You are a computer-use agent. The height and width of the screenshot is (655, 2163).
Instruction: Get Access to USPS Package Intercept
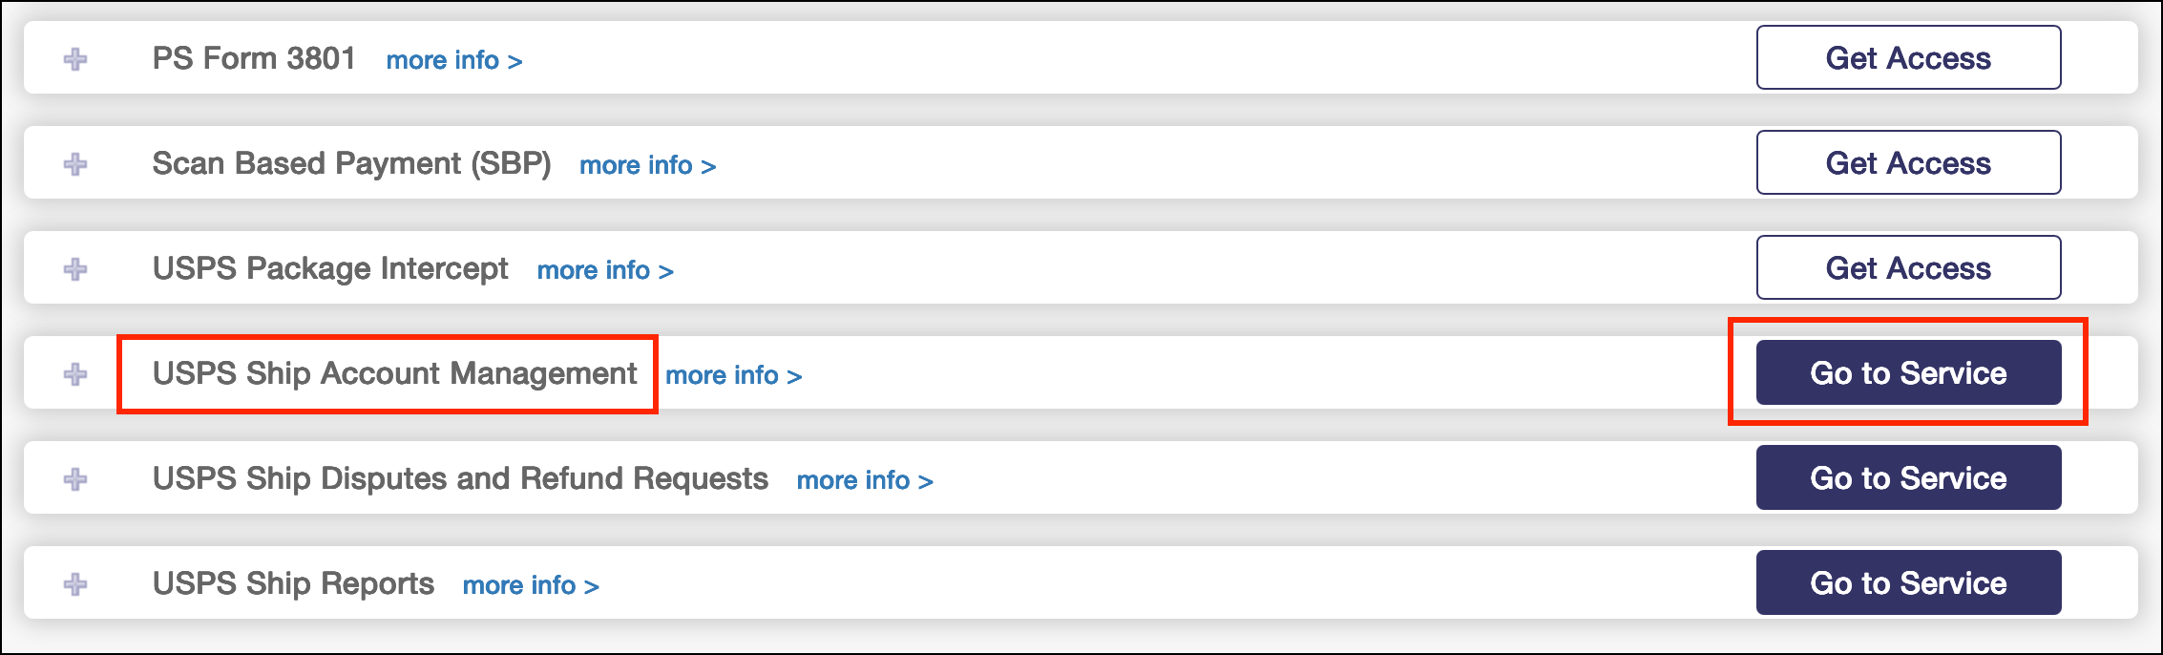1907,268
